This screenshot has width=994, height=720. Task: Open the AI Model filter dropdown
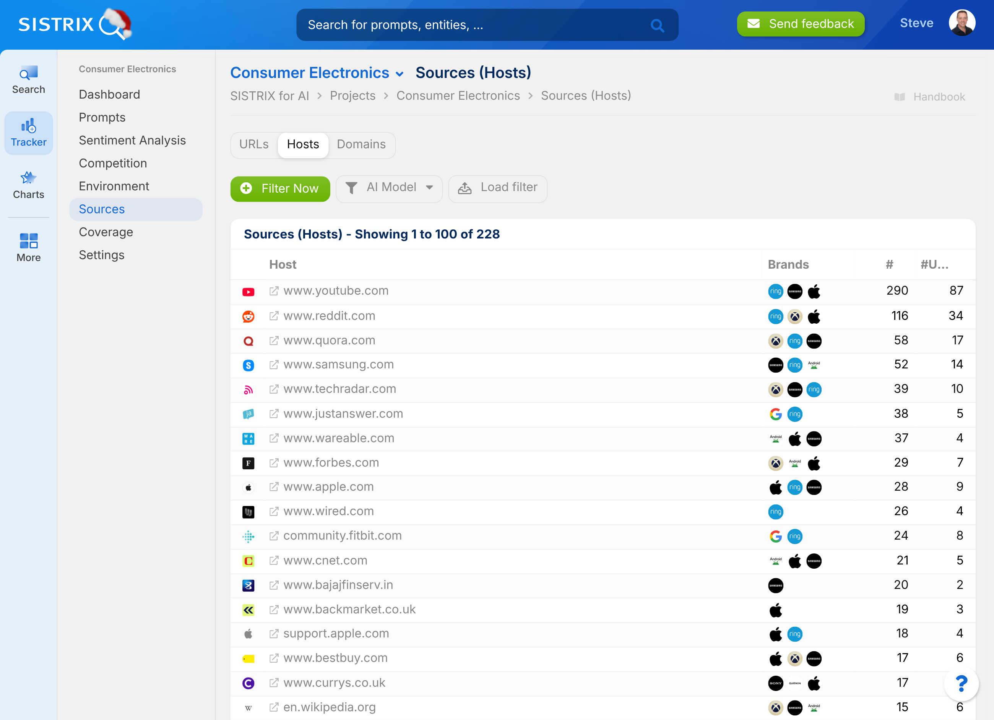(x=389, y=188)
